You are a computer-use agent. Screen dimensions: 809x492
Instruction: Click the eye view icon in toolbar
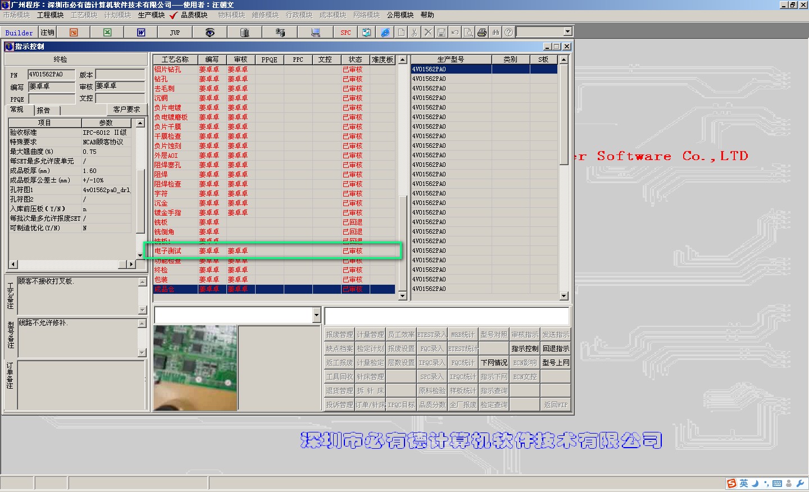point(210,33)
